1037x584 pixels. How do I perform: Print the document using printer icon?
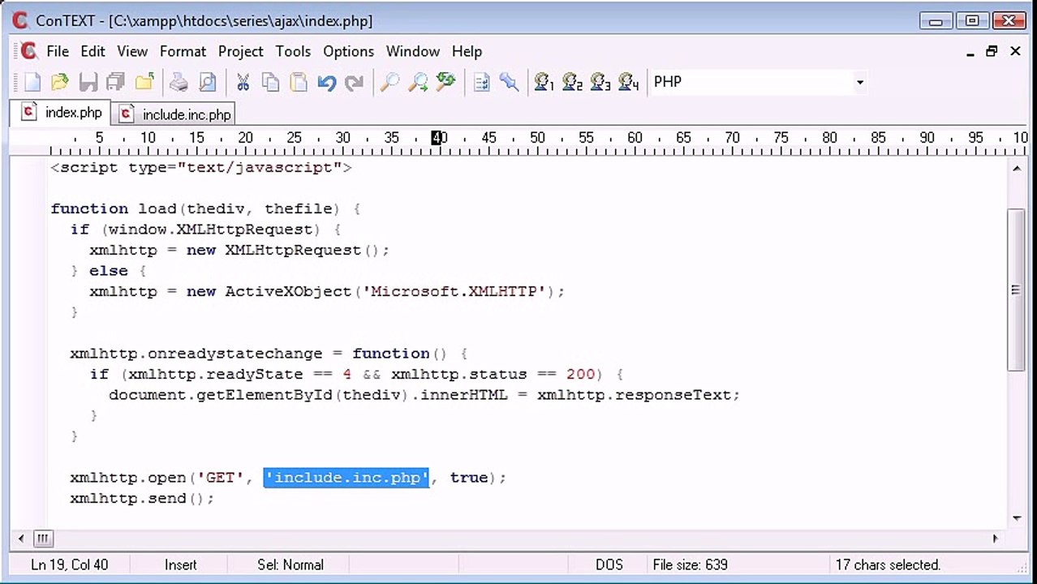tap(179, 82)
